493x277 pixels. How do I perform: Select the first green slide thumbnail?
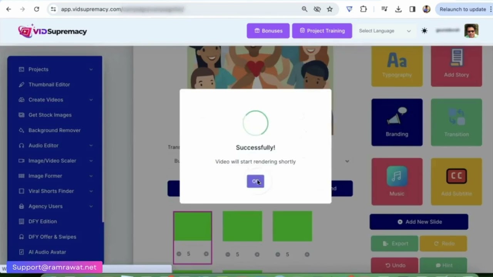click(x=193, y=226)
